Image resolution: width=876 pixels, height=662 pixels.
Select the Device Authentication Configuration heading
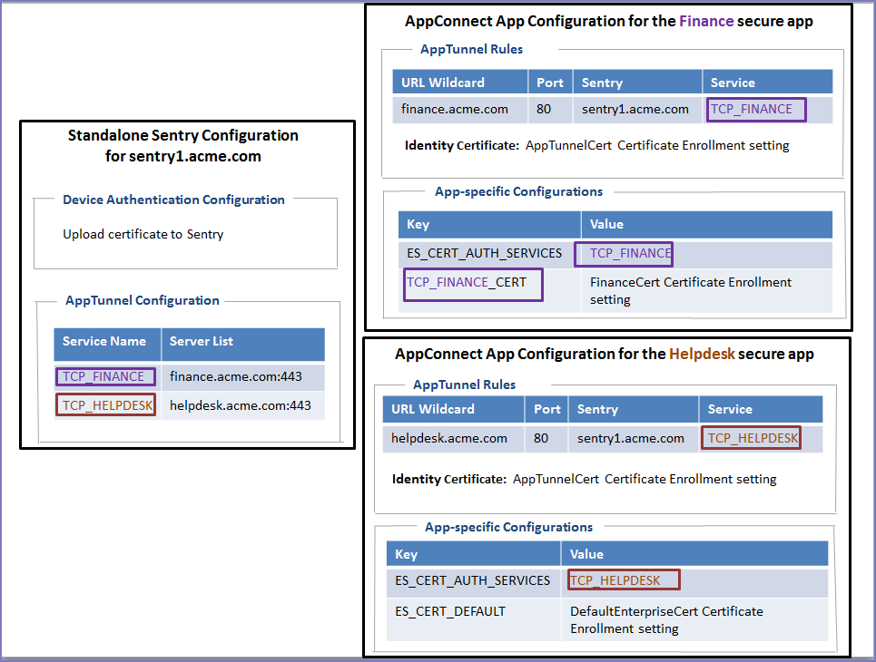click(173, 200)
